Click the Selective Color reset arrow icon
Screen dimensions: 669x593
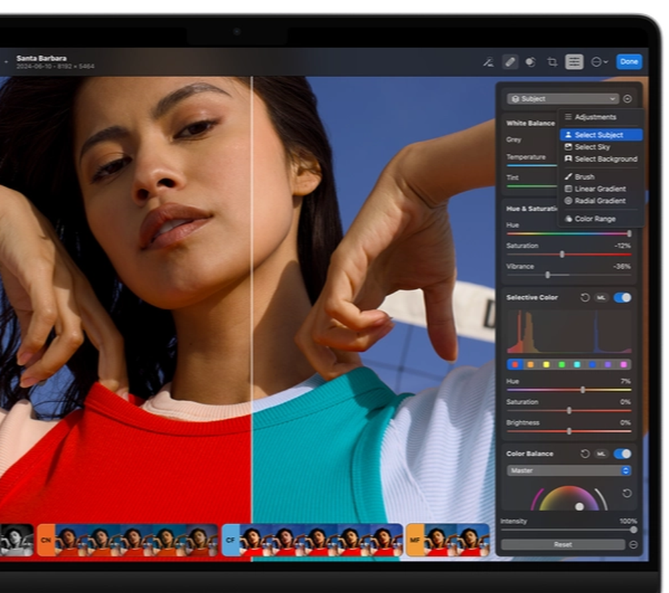click(x=585, y=298)
